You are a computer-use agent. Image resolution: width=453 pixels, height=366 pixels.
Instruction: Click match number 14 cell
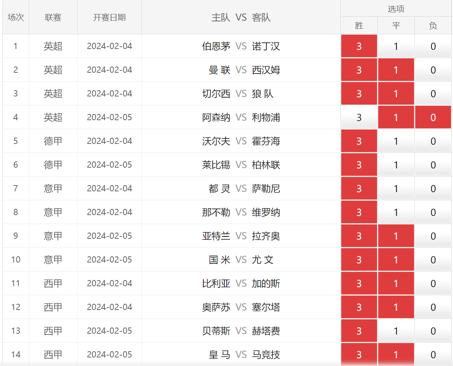click(16, 354)
